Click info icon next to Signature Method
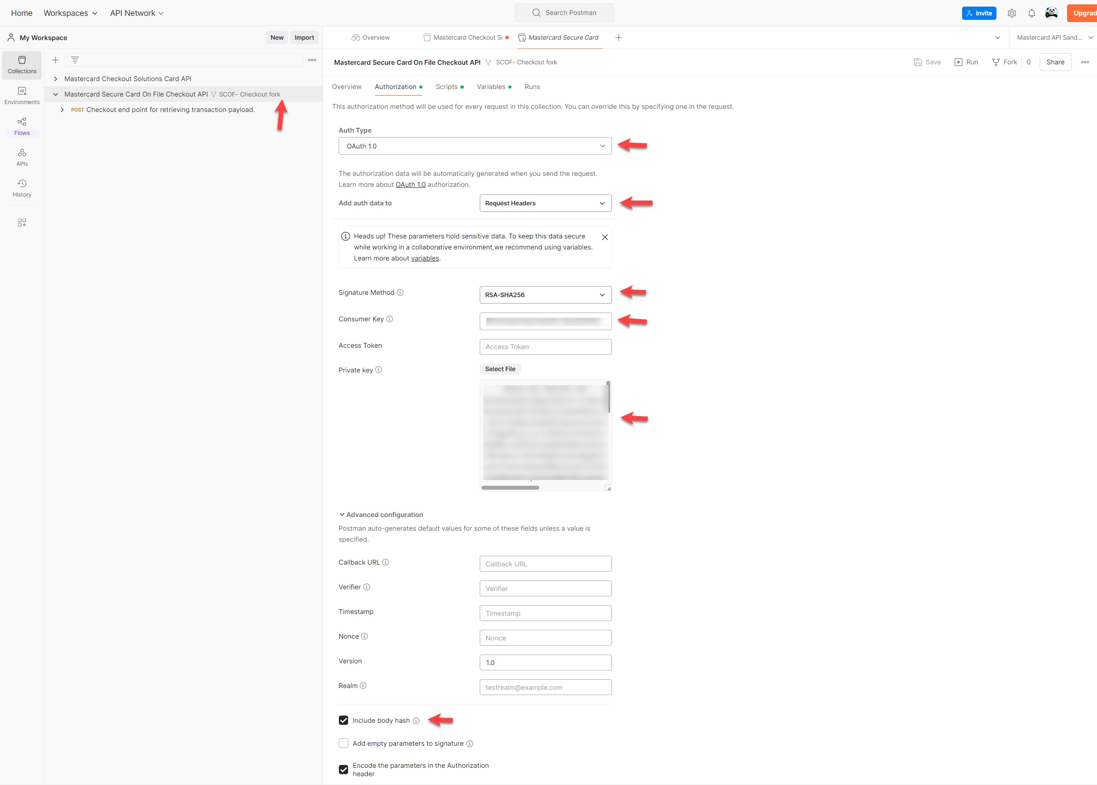This screenshot has width=1097, height=785. 400,292
